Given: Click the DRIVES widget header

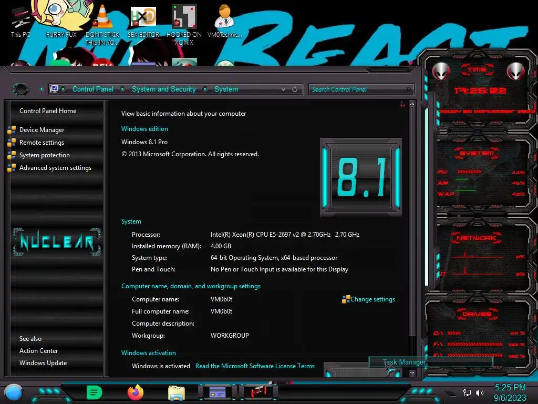Looking at the screenshot, I should (x=477, y=314).
